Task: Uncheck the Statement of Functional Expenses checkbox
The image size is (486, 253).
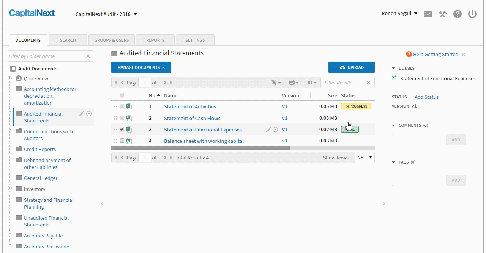Action: [122, 130]
